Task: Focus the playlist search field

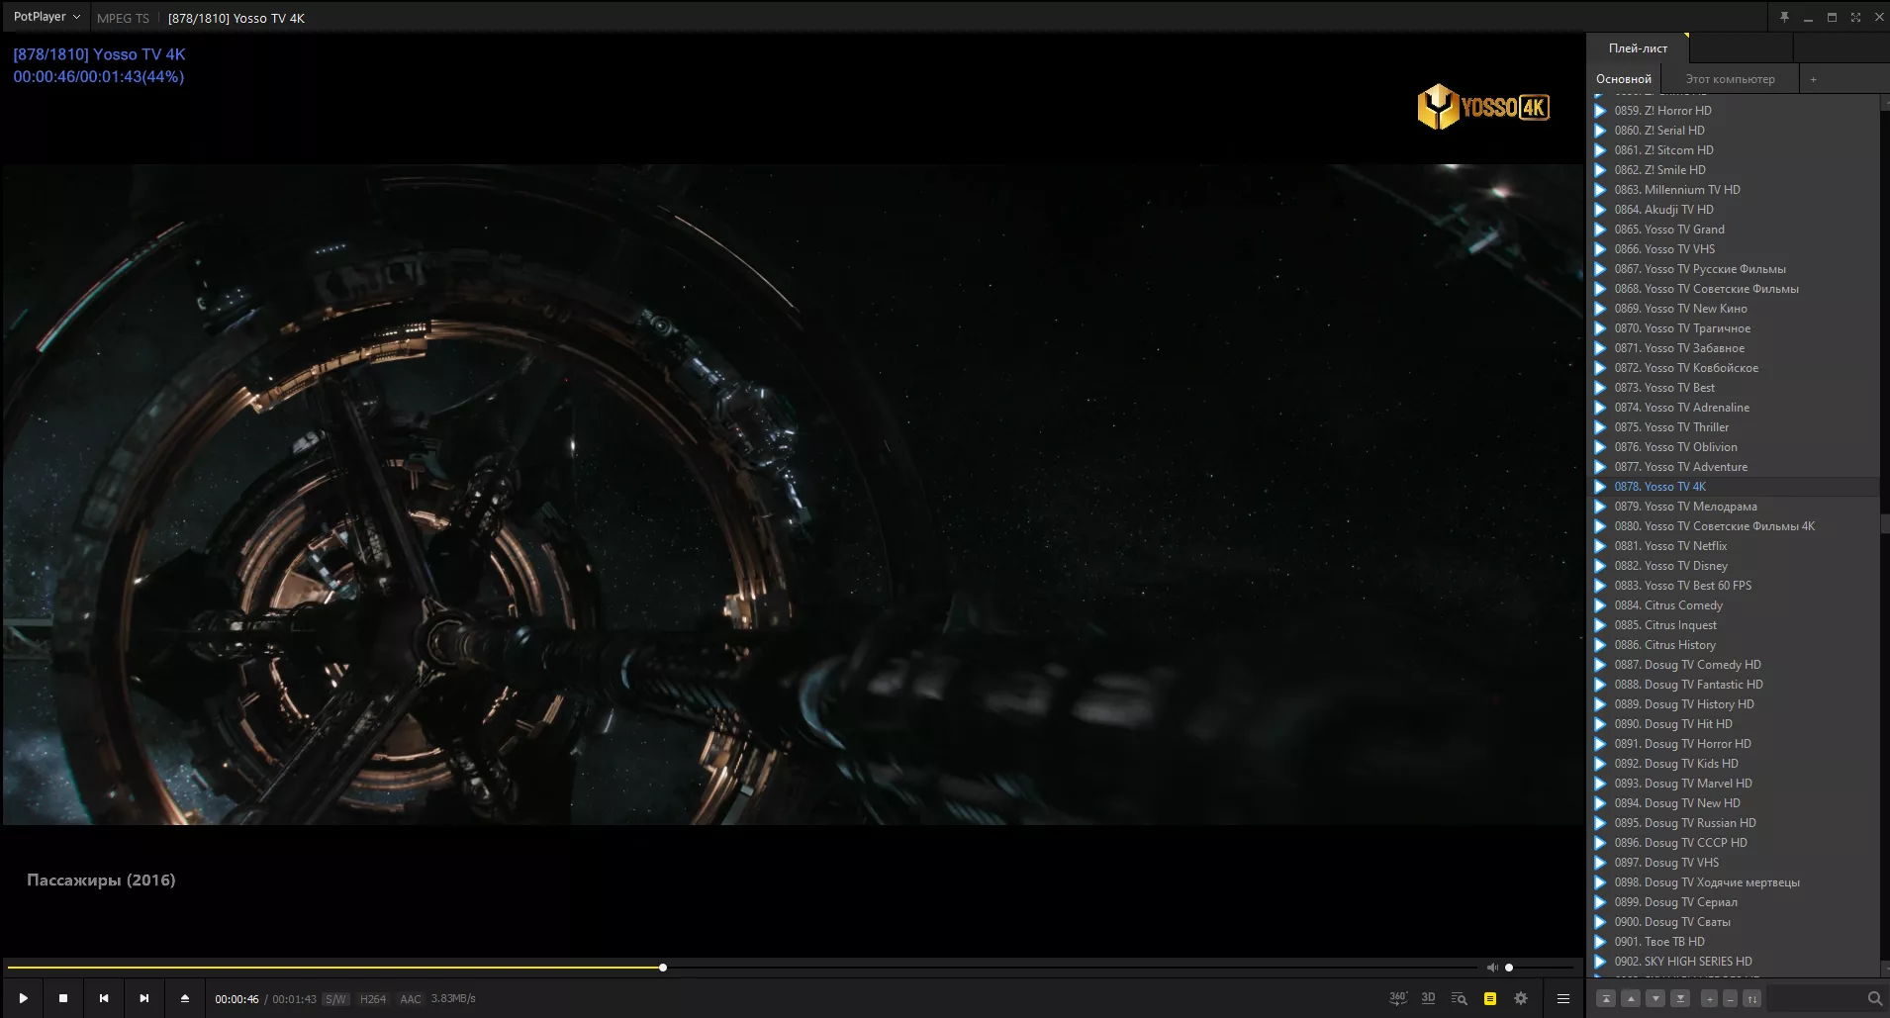Action: click(1816, 998)
